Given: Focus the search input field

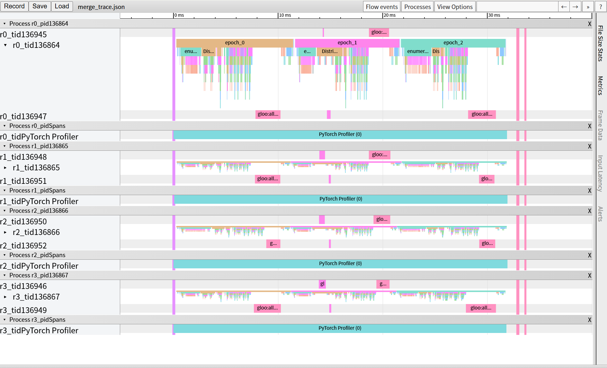Looking at the screenshot, I should 517,7.
